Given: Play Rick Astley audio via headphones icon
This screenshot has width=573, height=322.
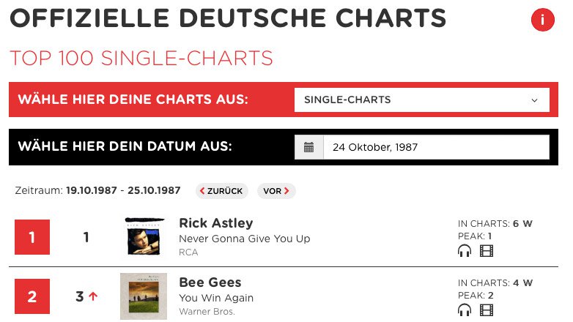Looking at the screenshot, I should click(465, 251).
